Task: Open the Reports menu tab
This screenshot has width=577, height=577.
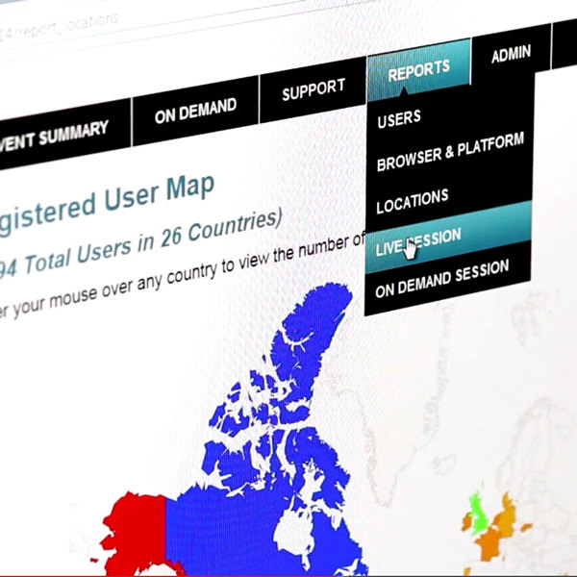Action: (x=418, y=70)
